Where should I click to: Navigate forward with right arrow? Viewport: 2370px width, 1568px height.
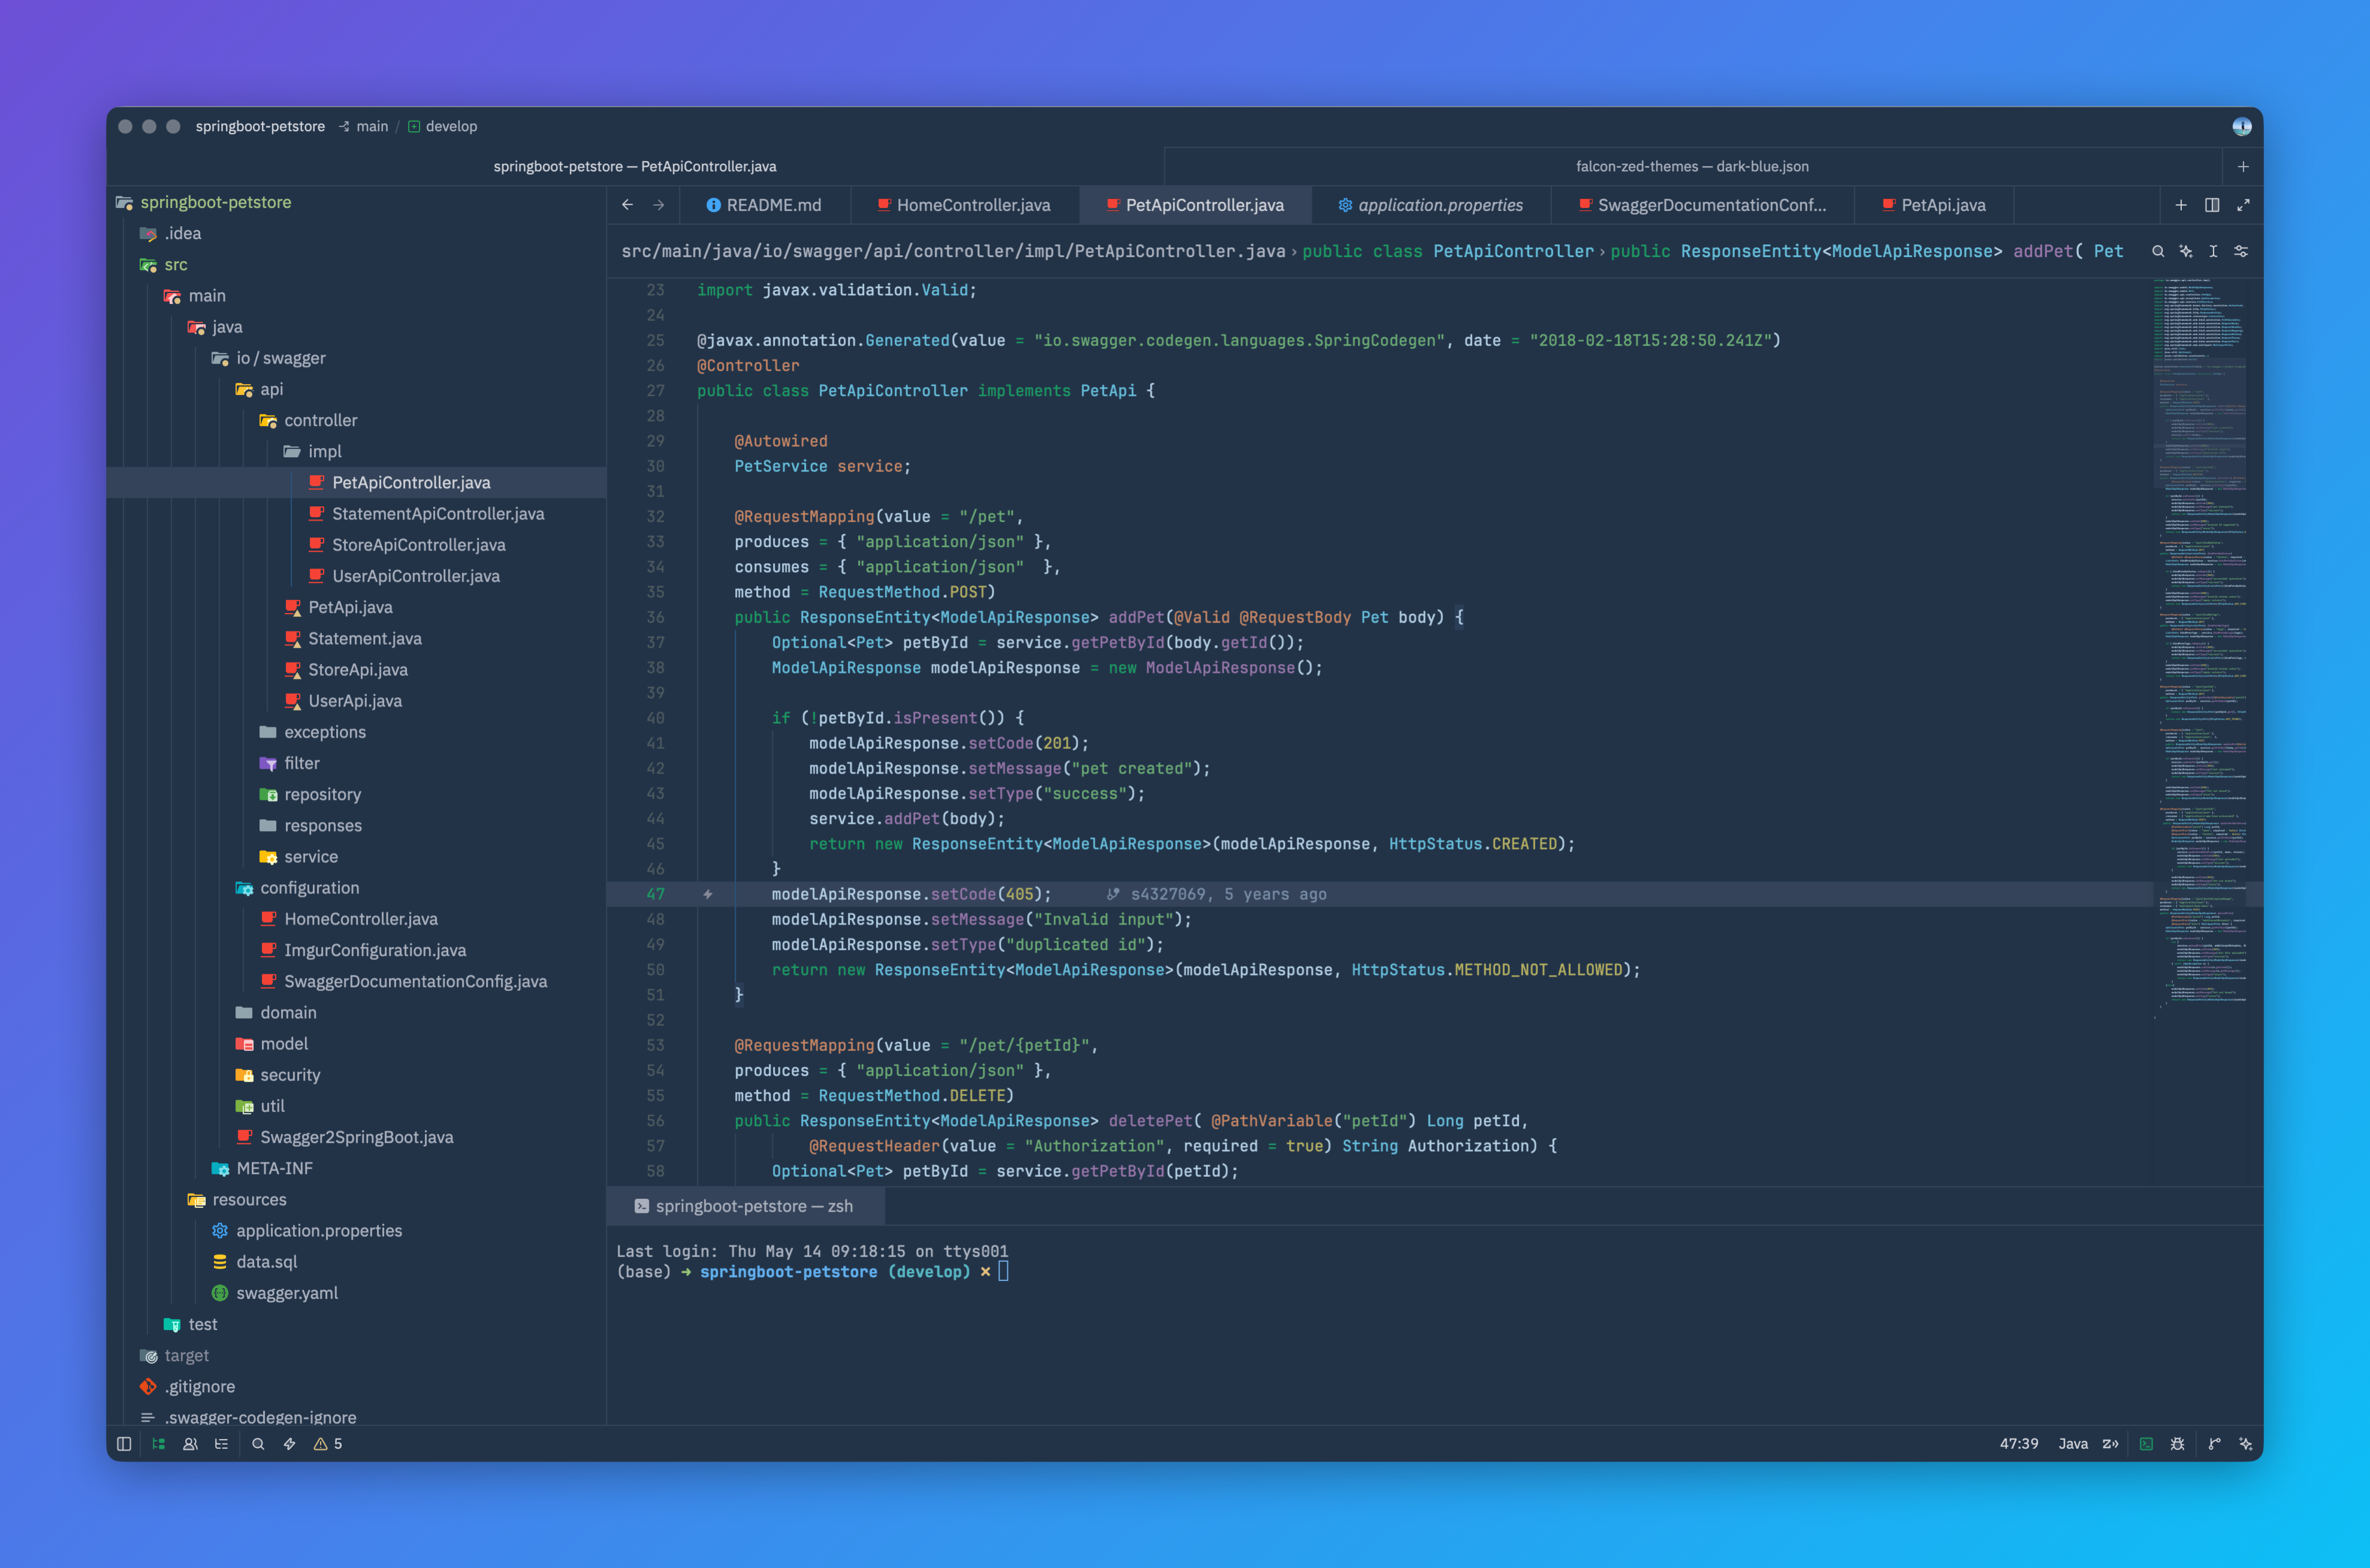pyautogui.click(x=658, y=205)
